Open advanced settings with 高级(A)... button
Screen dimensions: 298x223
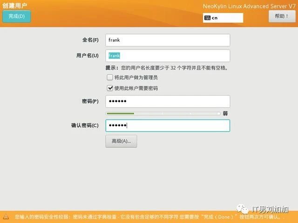point(121,141)
